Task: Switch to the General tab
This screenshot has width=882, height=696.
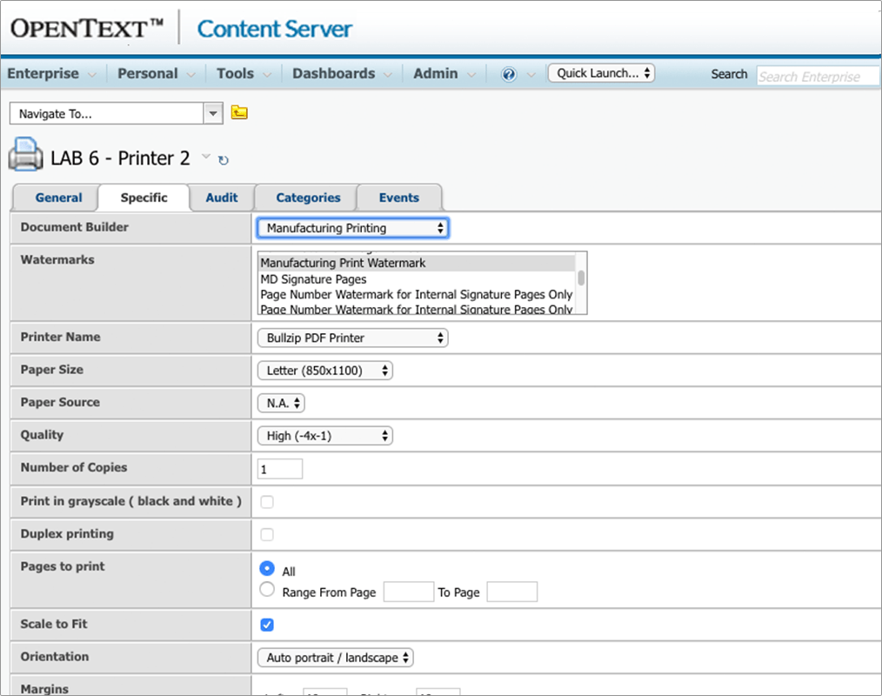Action: pos(58,197)
